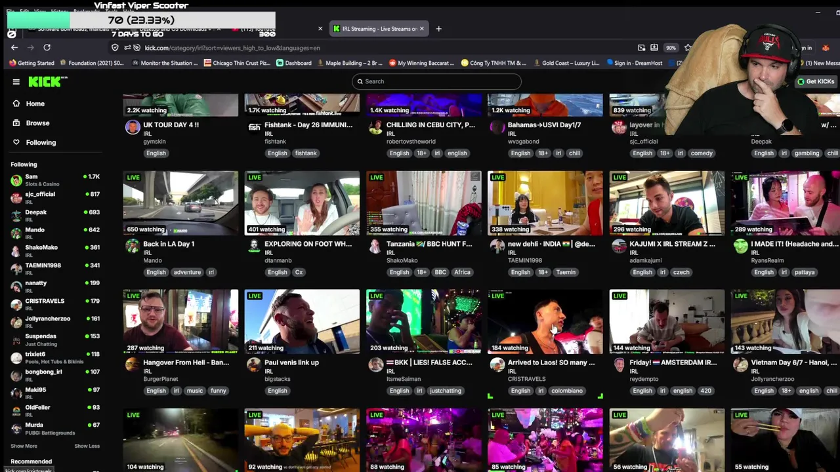Click Africa tag under Tanzania stream

coord(462,272)
